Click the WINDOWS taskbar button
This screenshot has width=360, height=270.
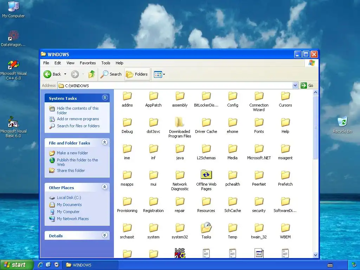pyautogui.click(x=90, y=265)
